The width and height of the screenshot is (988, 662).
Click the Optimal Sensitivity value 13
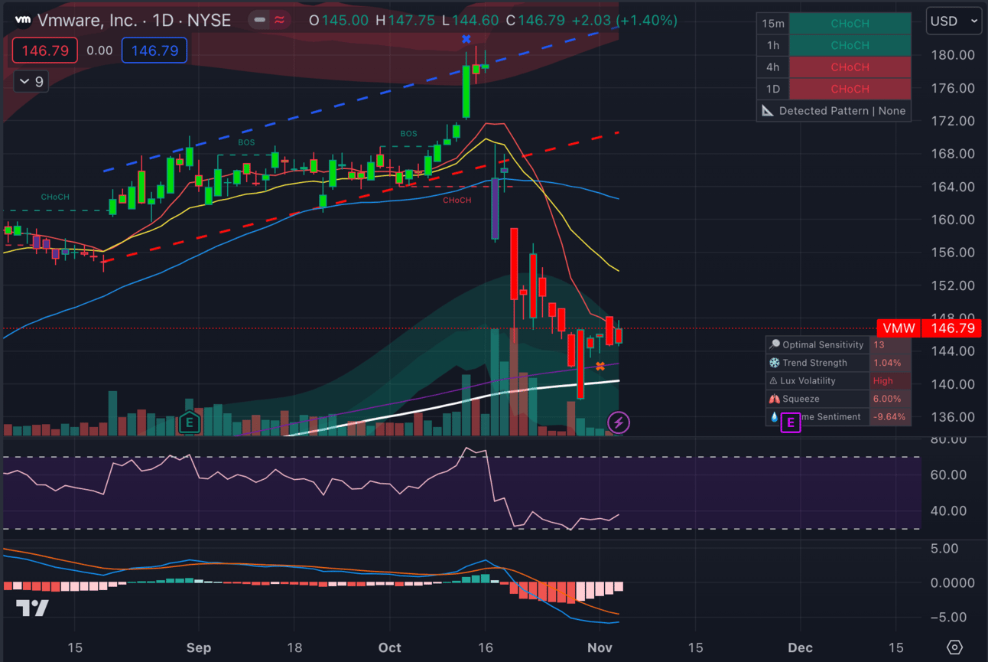879,345
